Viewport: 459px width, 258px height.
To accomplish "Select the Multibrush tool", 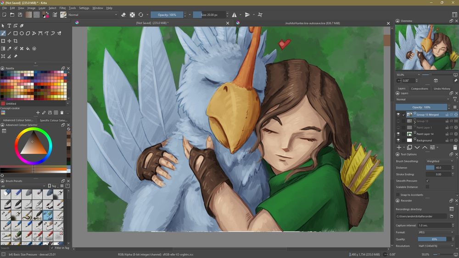I will pyautogui.click(x=59, y=33).
